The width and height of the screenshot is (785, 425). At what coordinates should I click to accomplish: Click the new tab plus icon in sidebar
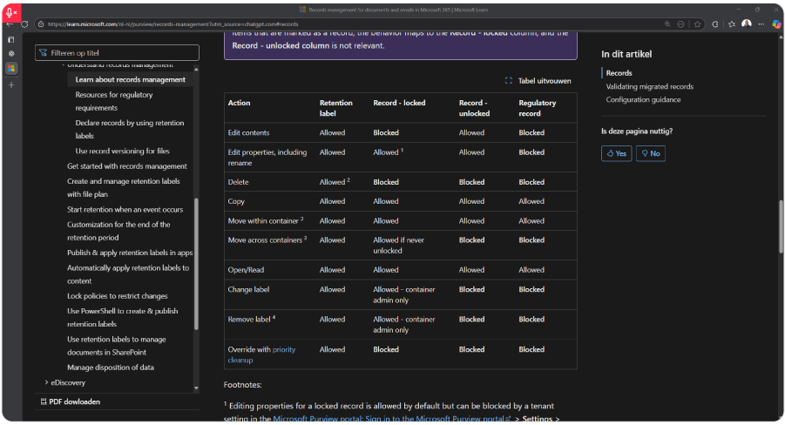(x=11, y=84)
